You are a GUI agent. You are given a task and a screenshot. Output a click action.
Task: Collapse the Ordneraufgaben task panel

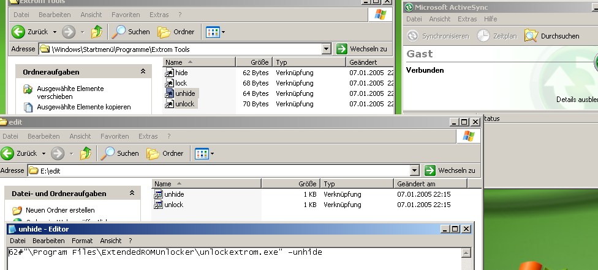[x=143, y=72]
